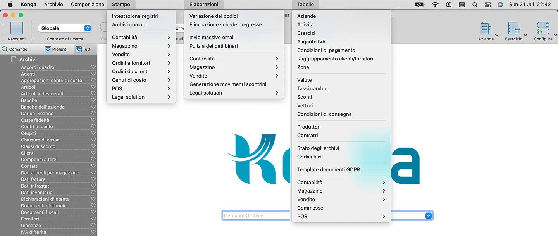Click the Archivi document icon

coord(14,59)
